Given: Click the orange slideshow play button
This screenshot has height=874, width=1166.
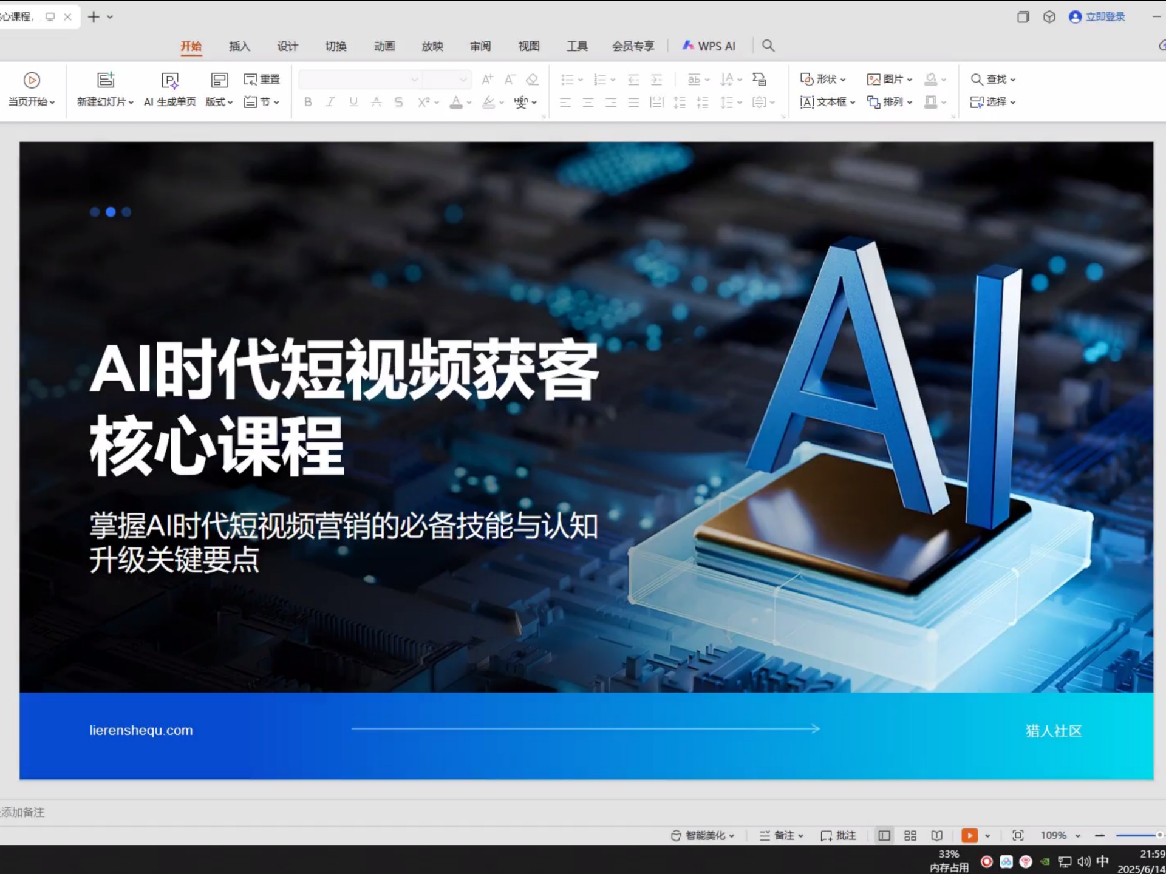Looking at the screenshot, I should (969, 836).
